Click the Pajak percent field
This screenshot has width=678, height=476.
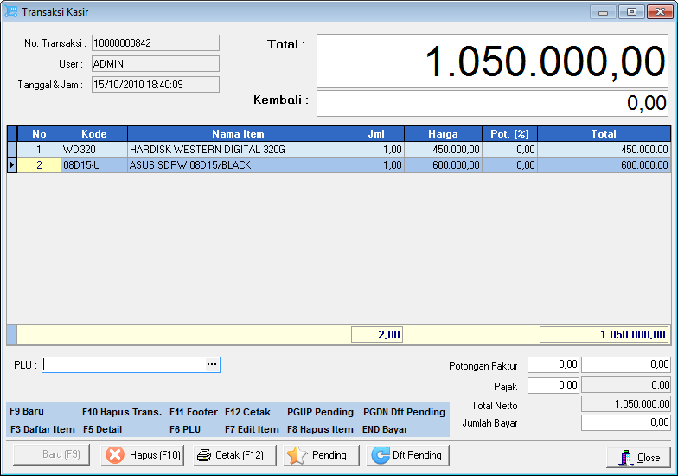553,385
